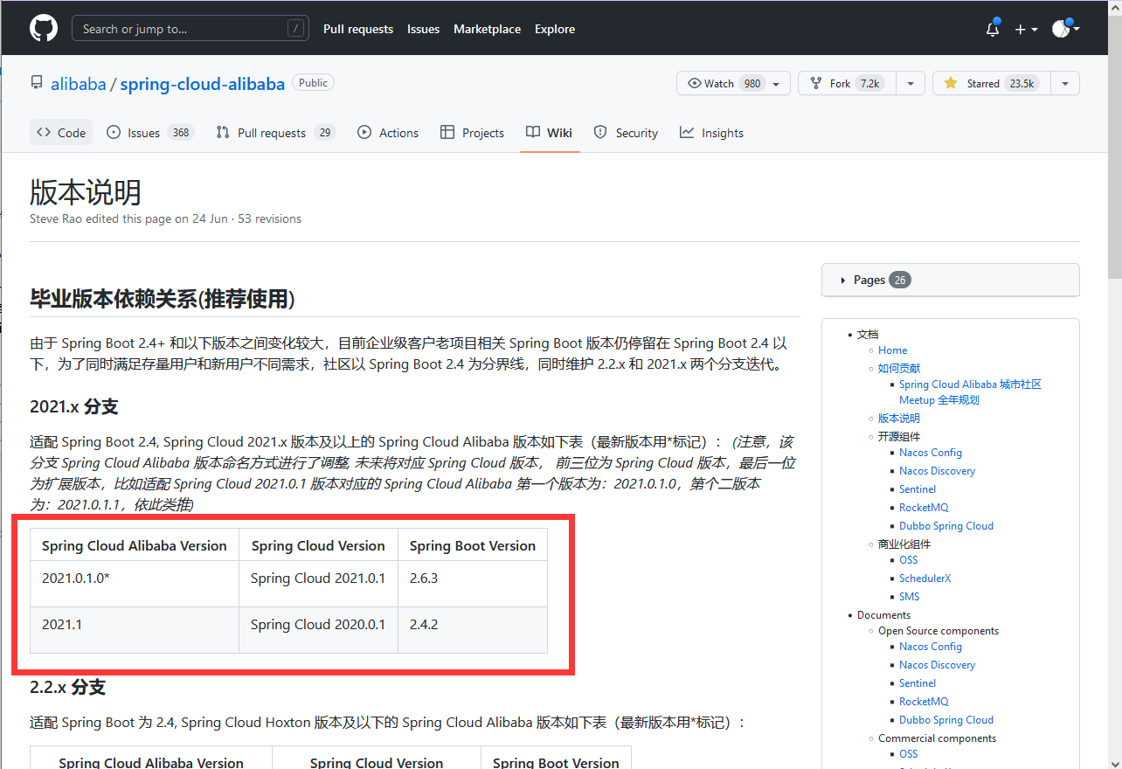Open the alibaba owner link
This screenshot has height=769, width=1122.
tap(78, 84)
